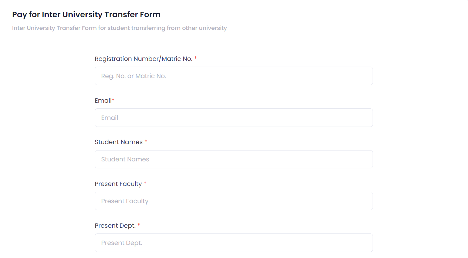468x258 pixels.
Task: Click the 'Email' field label
Action: [x=102, y=100]
